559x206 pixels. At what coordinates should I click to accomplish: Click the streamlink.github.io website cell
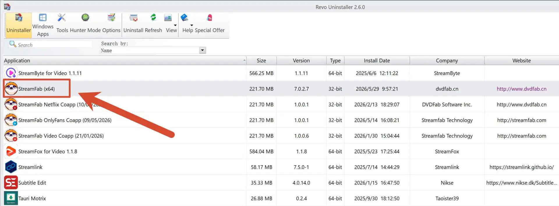click(x=521, y=167)
